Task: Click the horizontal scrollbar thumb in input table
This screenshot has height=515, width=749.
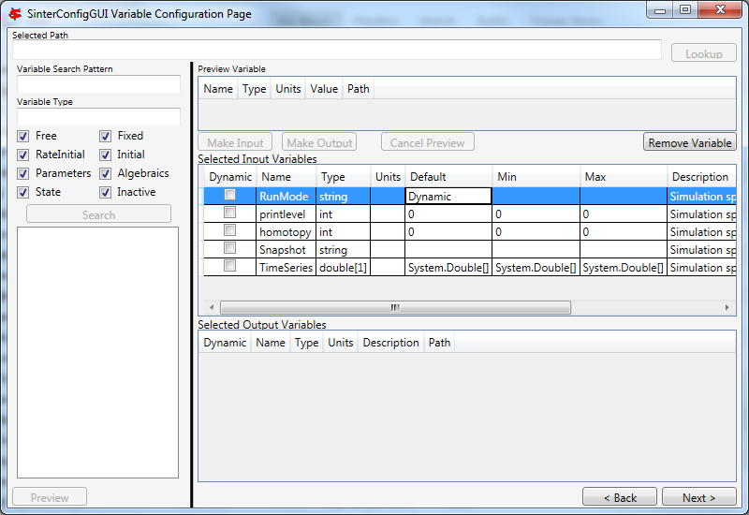Action: [x=395, y=307]
